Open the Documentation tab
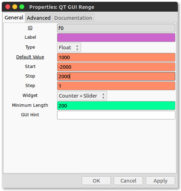The image size is (181, 191). (x=73, y=18)
